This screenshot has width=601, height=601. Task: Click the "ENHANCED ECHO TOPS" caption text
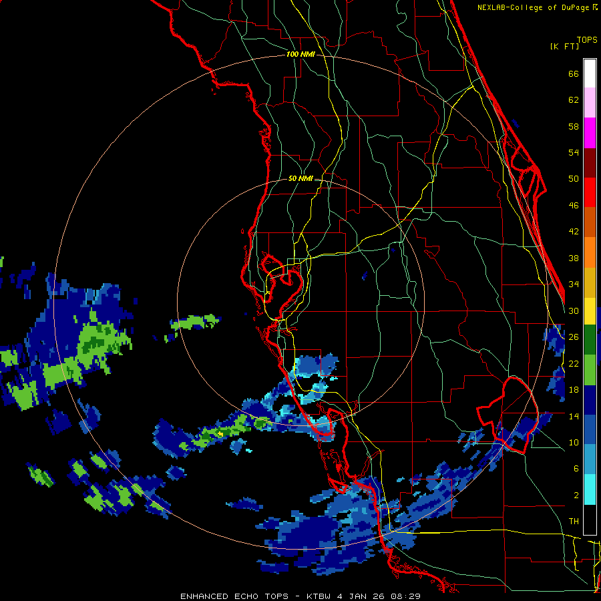(x=234, y=596)
